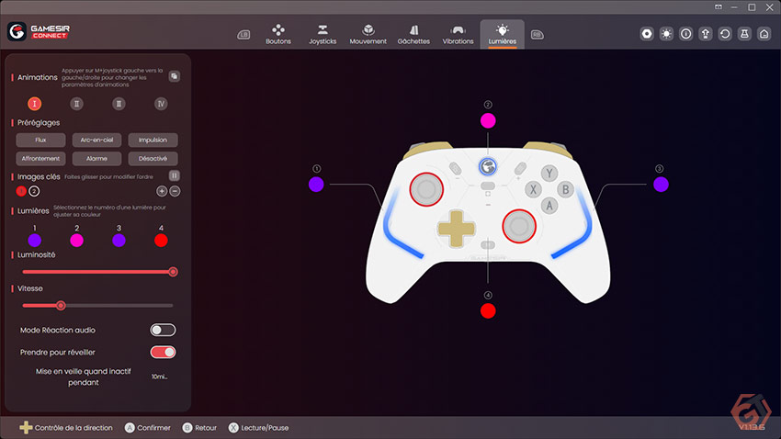The image size is (781, 439).
Task: Click the info icon in top-right toolbar
Action: [x=685, y=34]
